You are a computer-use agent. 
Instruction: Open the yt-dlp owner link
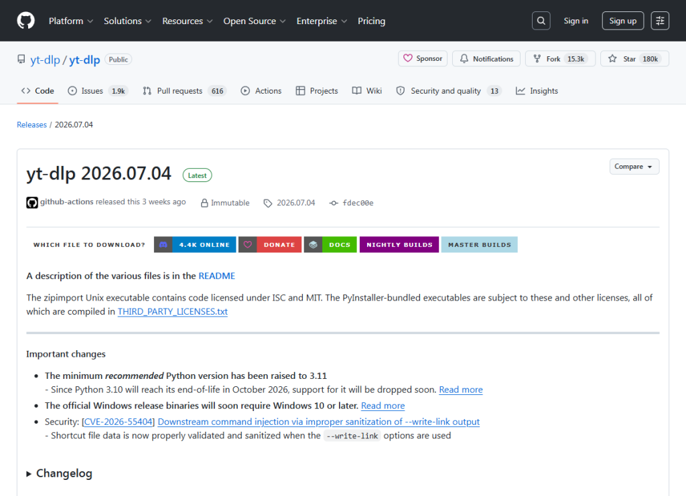coord(45,60)
